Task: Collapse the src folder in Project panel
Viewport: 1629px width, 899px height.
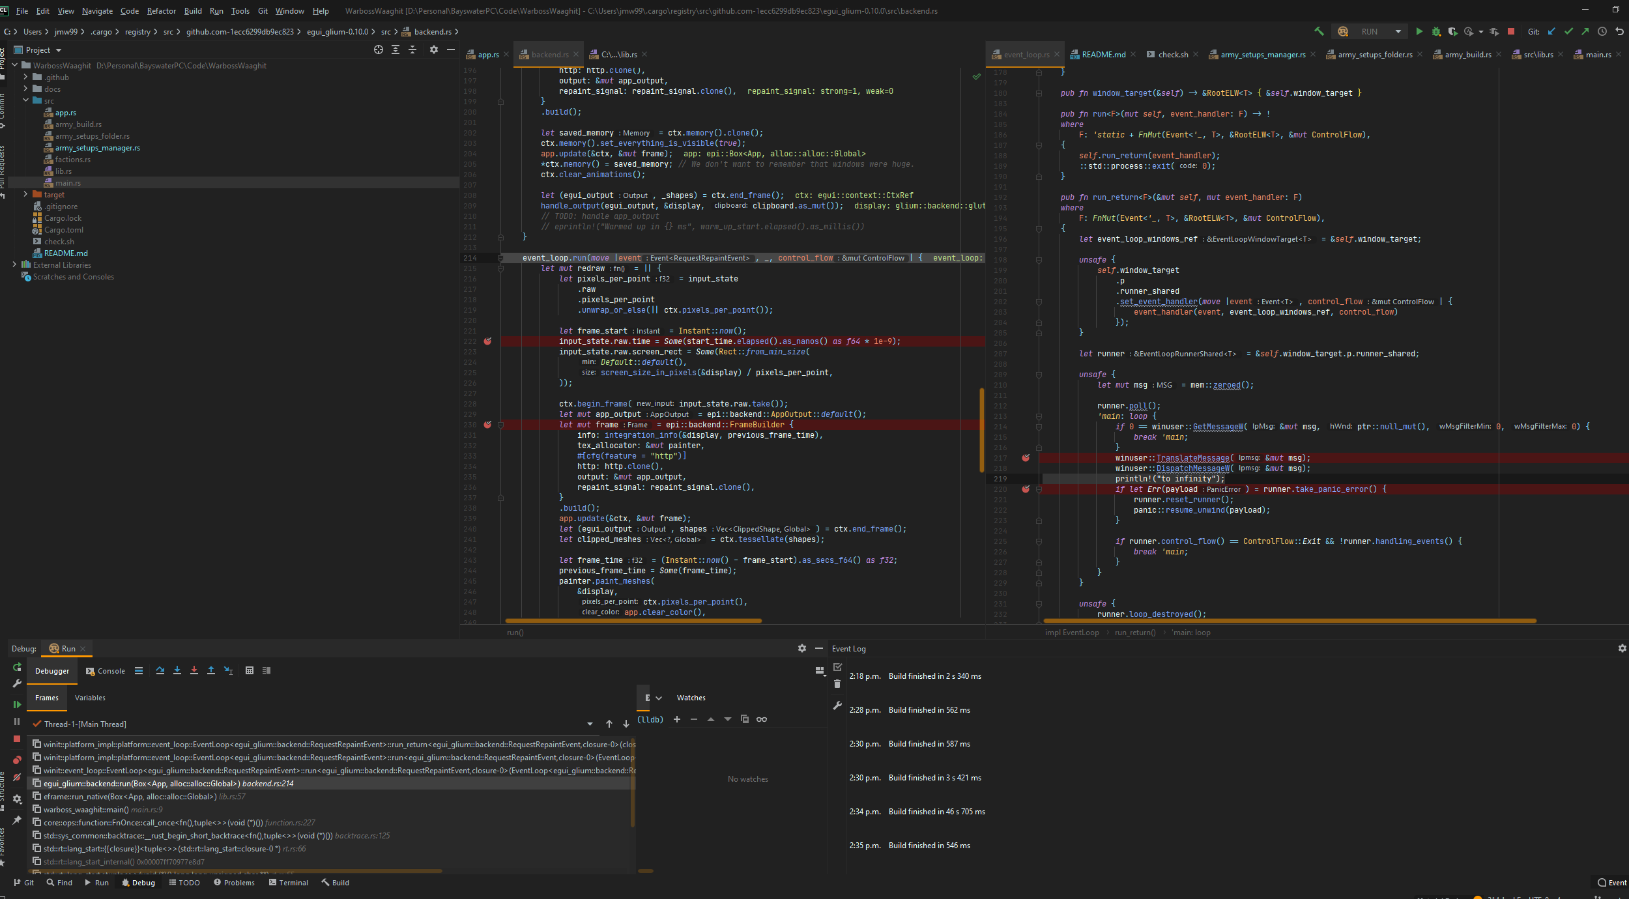Action: [26, 101]
